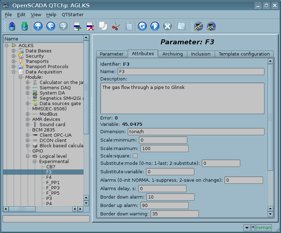This screenshot has height=233, width=281.
Task: Select F4 parameter in the tree
Action: (49, 177)
